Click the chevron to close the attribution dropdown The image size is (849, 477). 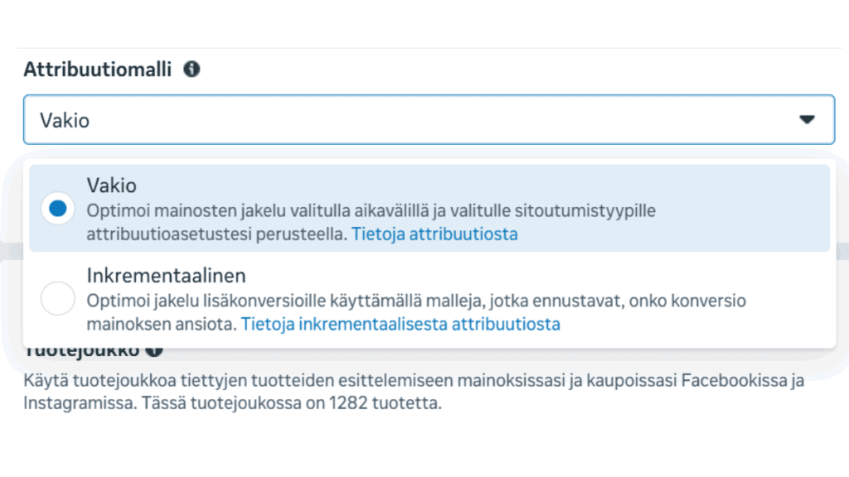(805, 119)
